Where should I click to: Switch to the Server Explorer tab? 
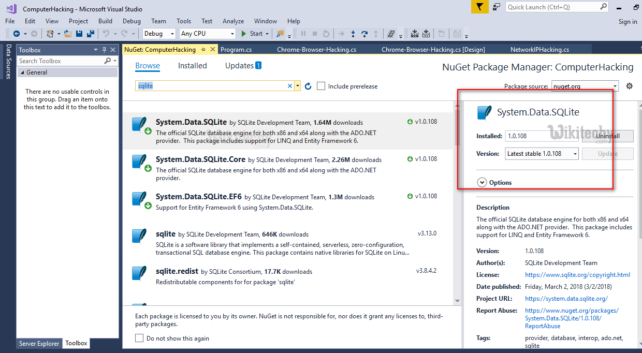pyautogui.click(x=39, y=343)
